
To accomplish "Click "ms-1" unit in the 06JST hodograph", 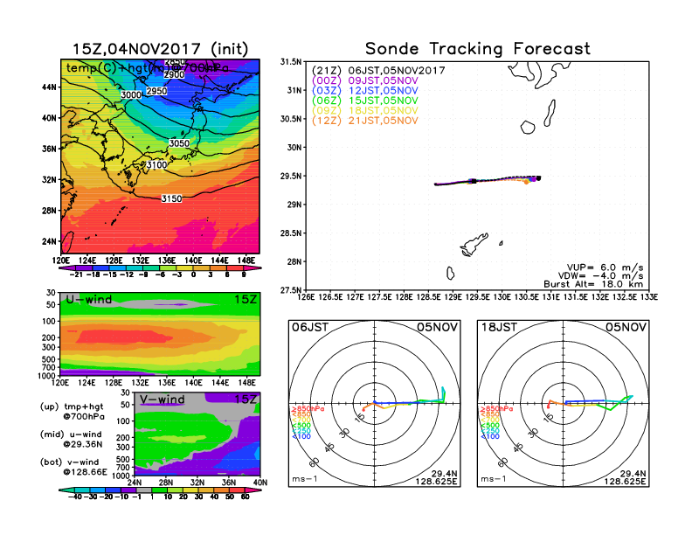I will tap(305, 479).
